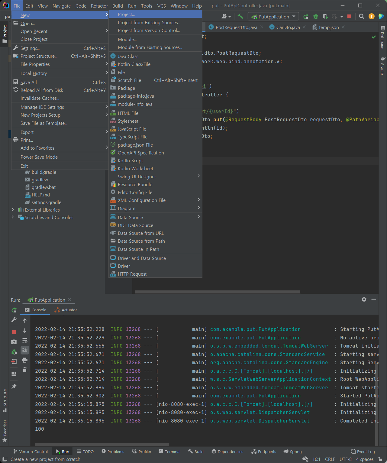Open the Version Control tool window
The height and width of the screenshot is (463, 387).
30,451
